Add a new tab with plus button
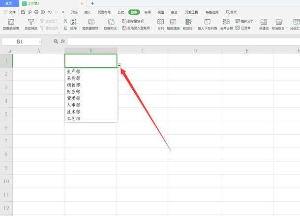The height and width of the screenshot is (216, 300). point(92,3)
